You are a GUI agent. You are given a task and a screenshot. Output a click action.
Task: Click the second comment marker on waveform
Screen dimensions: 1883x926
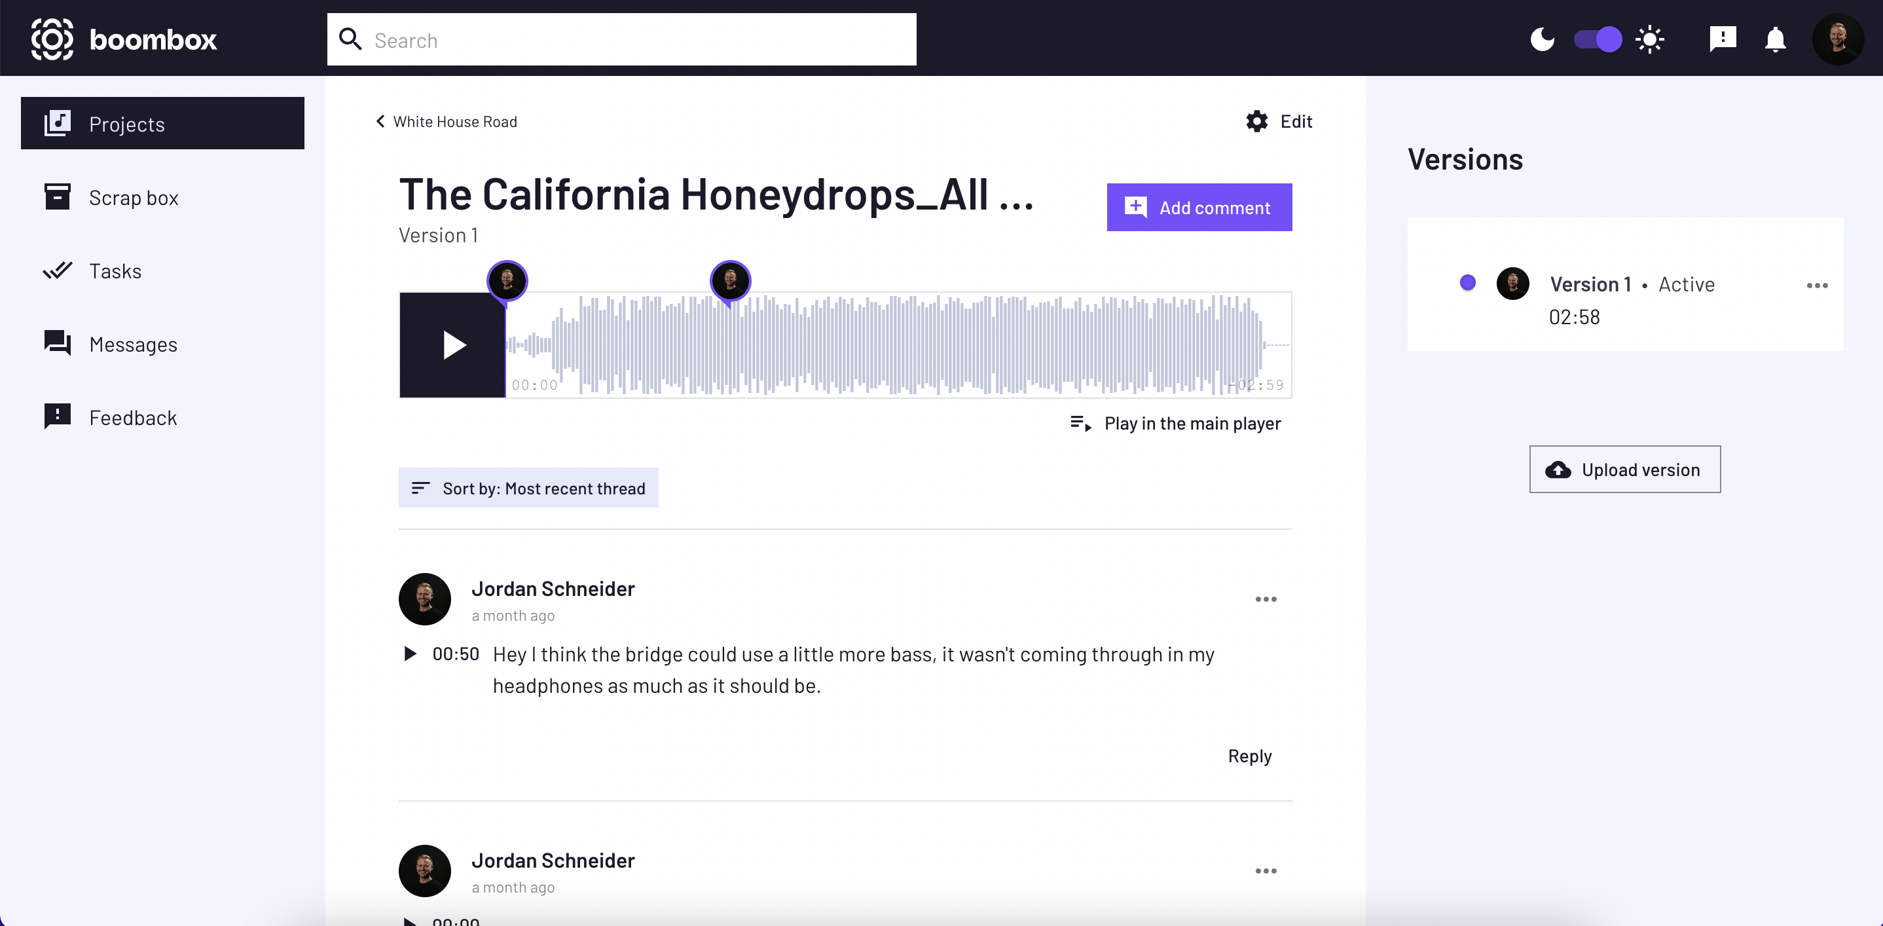coord(729,281)
